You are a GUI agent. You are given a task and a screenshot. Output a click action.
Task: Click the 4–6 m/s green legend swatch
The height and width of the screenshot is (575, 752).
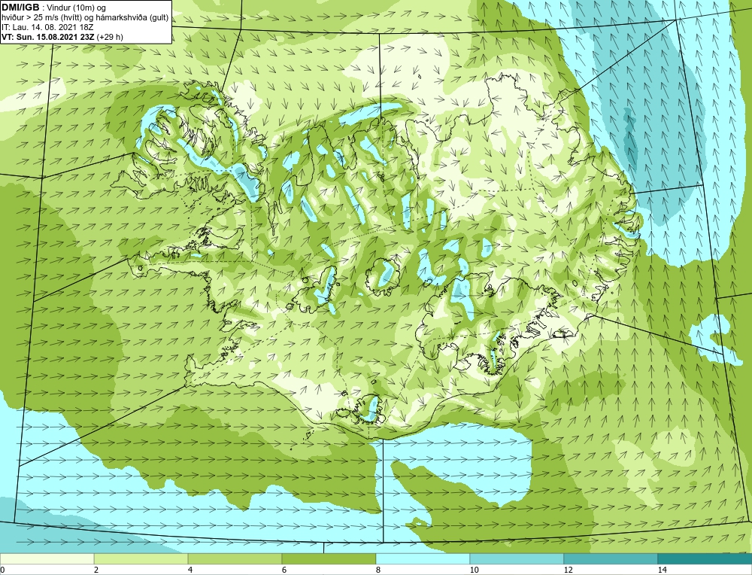(235, 558)
